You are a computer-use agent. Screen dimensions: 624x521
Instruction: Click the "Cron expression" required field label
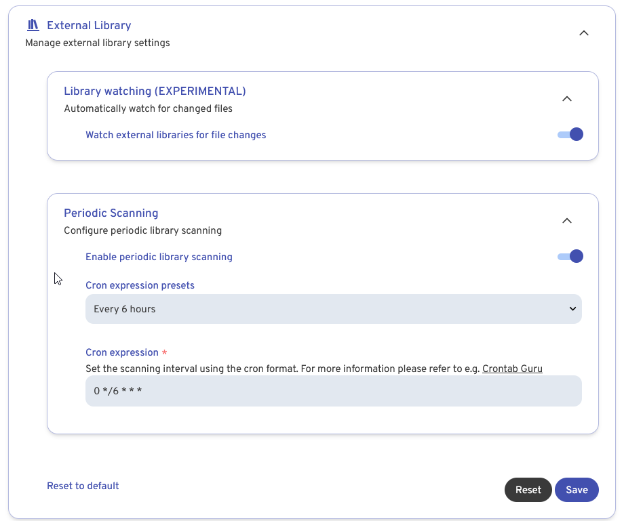pyautogui.click(x=122, y=352)
